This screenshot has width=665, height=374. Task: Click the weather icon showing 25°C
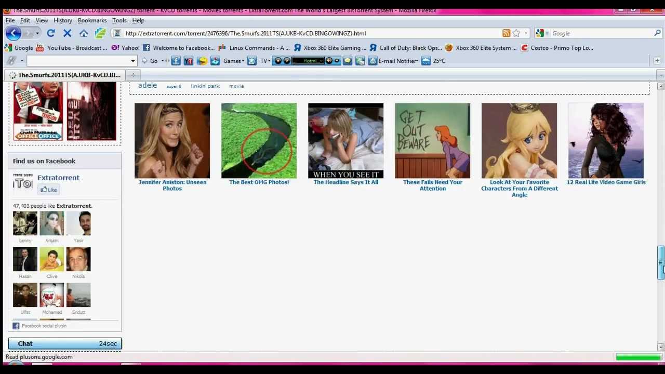coord(426,61)
